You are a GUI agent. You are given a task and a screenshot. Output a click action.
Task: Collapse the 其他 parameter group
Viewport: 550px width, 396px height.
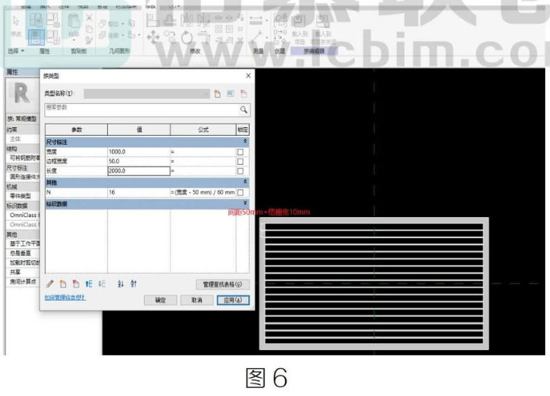coord(245,182)
